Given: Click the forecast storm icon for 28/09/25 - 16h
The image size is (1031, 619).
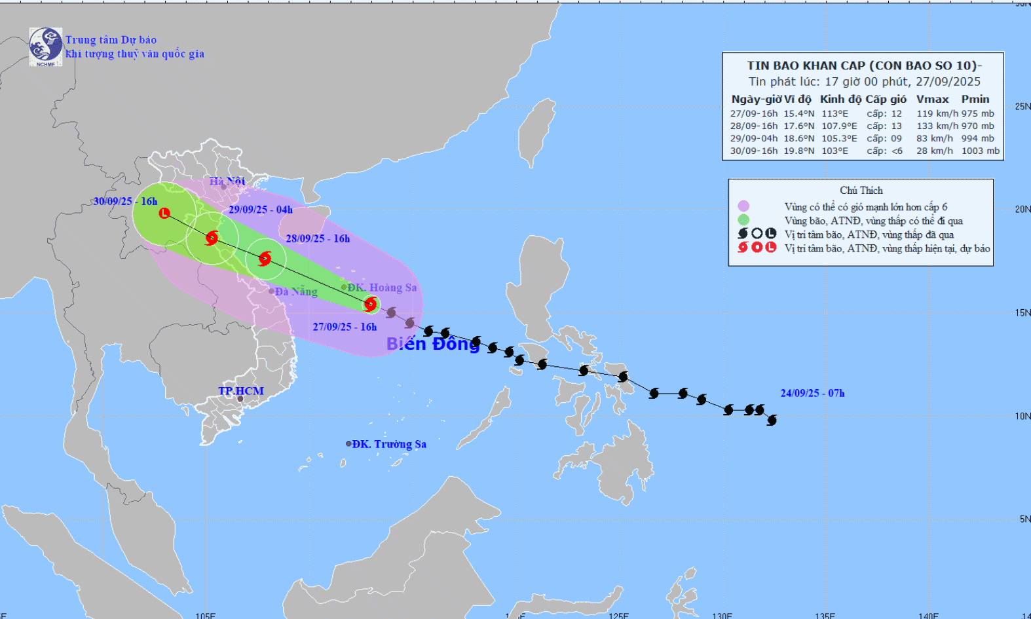Looking at the screenshot, I should click(x=265, y=258).
